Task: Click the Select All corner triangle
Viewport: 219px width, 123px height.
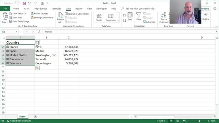Action: click(x=4, y=38)
